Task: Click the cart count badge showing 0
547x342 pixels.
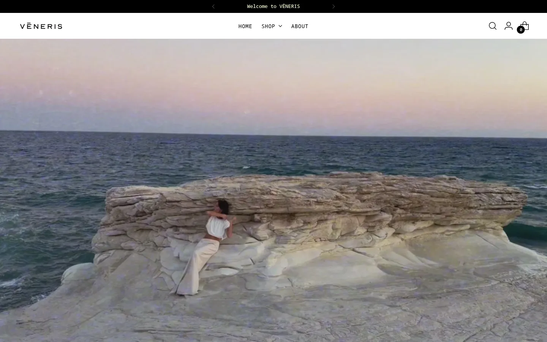Action: tap(521, 30)
